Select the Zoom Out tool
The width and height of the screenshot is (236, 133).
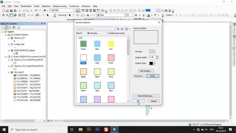coord(7,15)
